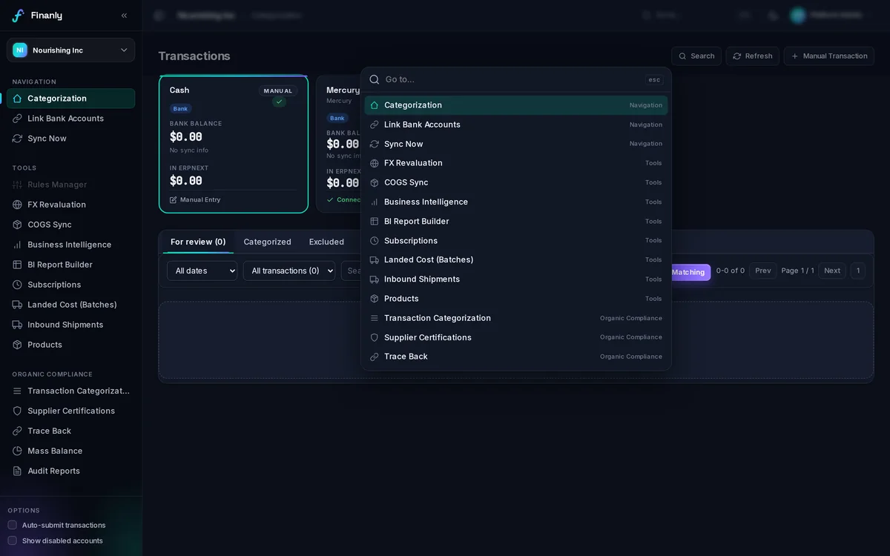This screenshot has width=890, height=556.
Task: Click Manual Transaction button
Action: (x=829, y=56)
